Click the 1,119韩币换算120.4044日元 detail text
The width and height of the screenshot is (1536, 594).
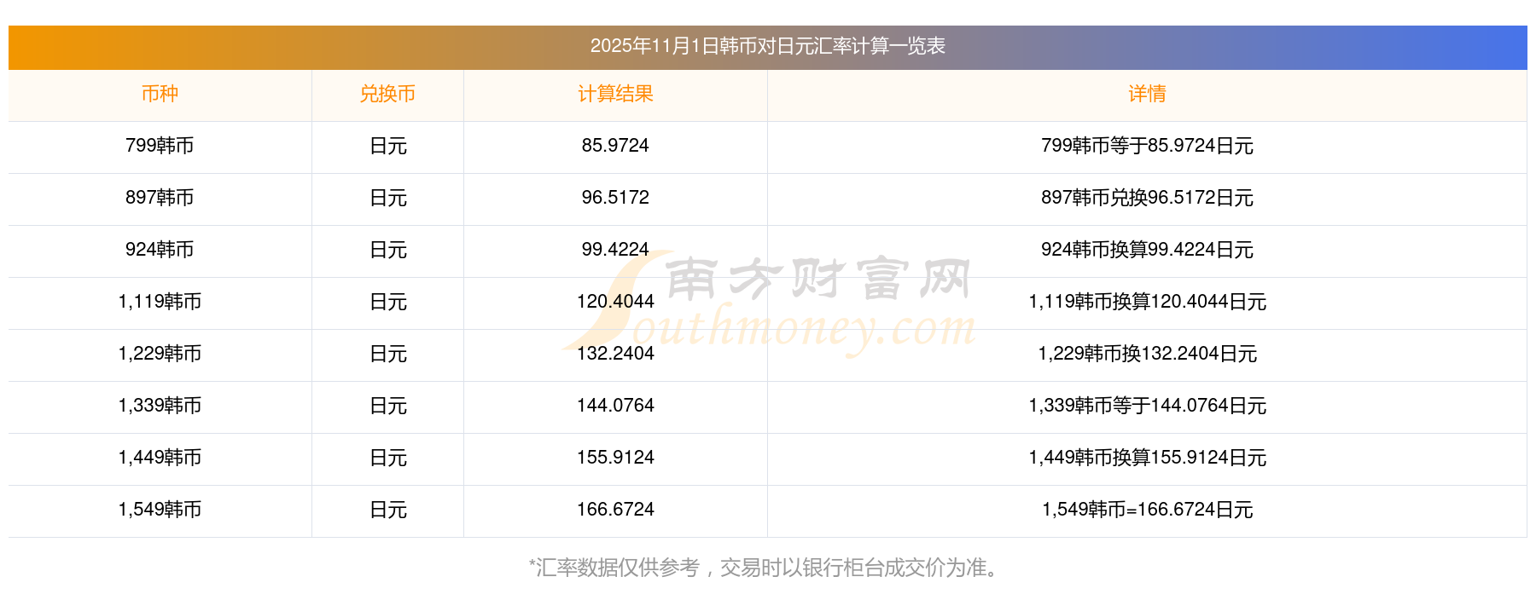coord(1147,302)
